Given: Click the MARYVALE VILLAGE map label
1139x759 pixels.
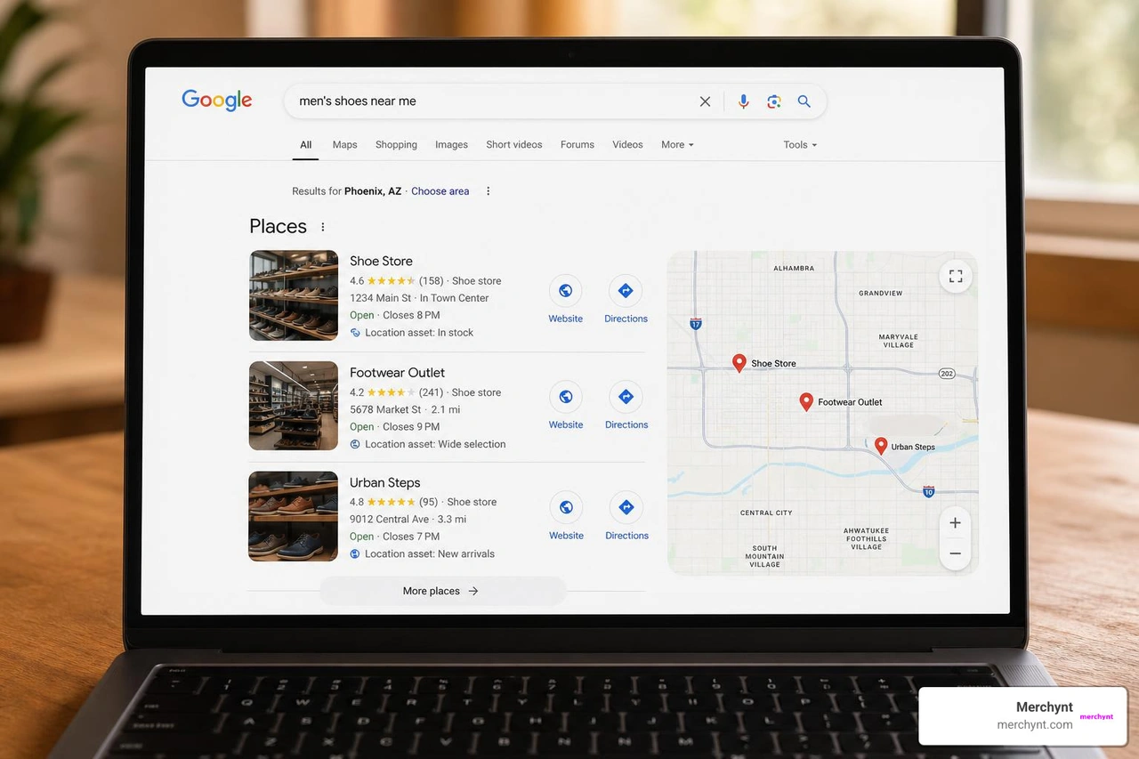Looking at the screenshot, I should [898, 341].
